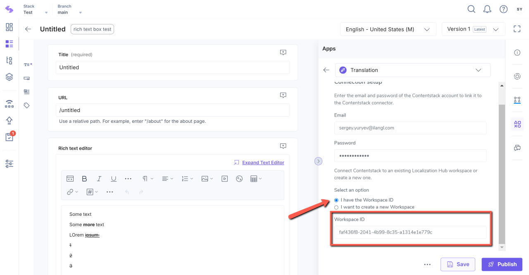529x275 pixels.
Task: Toggle bold formatting
Action: click(84, 179)
